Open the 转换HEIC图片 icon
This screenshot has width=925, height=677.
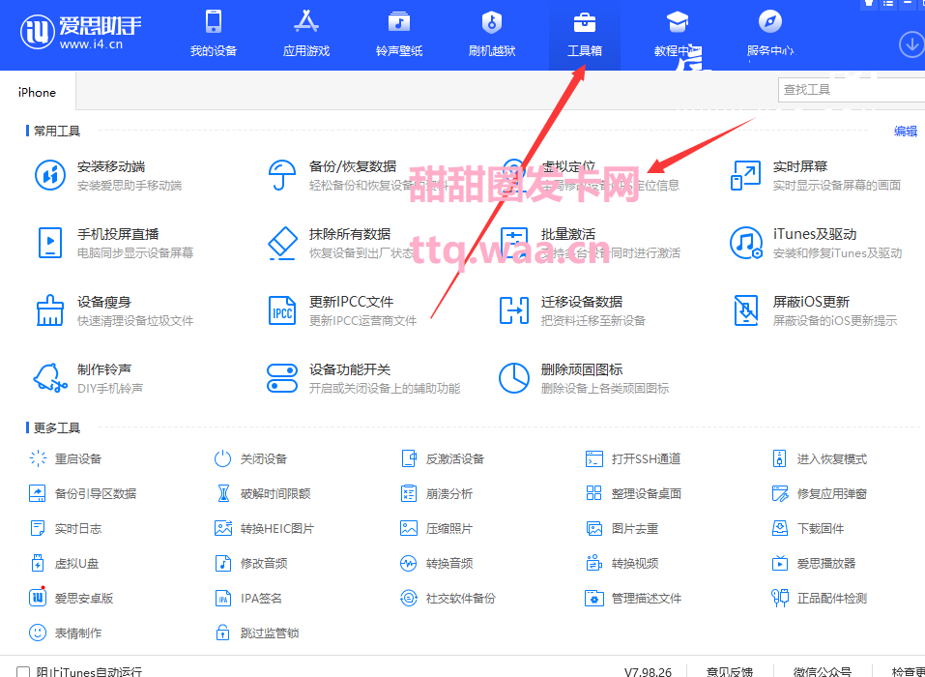point(223,528)
